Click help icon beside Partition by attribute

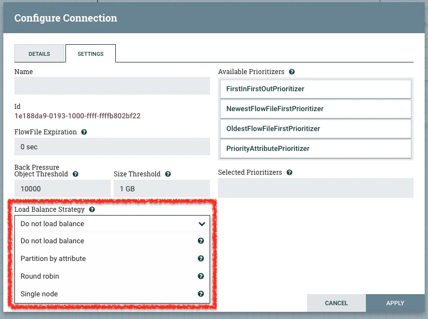coord(201,258)
